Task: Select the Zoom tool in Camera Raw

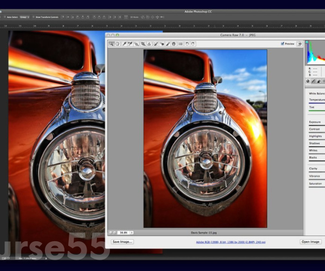Action: (111, 44)
